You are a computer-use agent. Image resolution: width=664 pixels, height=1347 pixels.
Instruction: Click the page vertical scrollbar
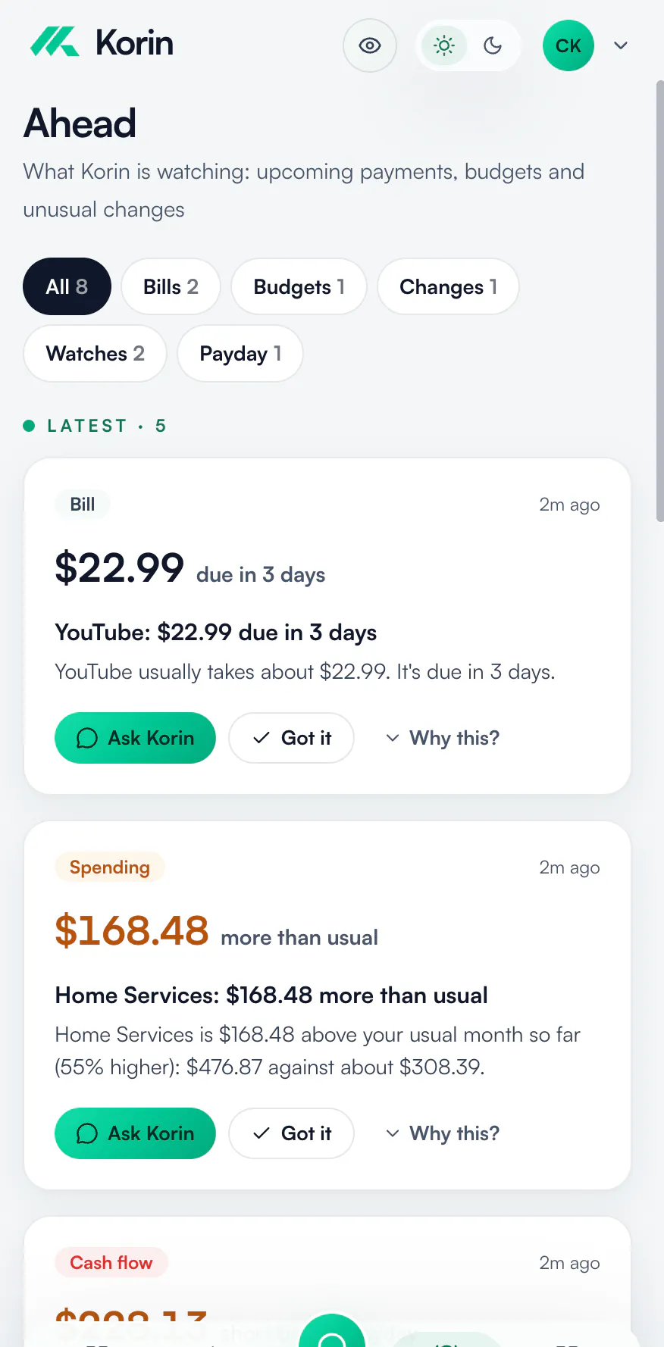pos(659,301)
